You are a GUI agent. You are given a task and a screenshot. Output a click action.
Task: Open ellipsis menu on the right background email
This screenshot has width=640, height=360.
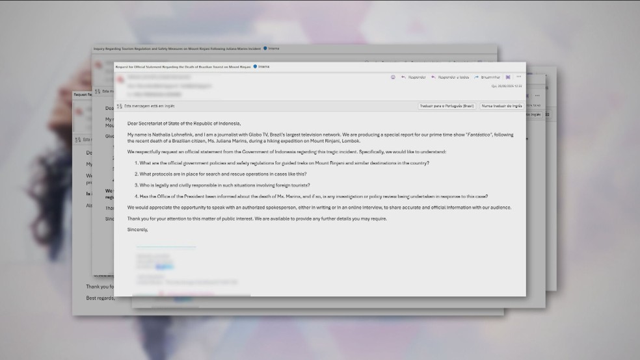(x=537, y=95)
